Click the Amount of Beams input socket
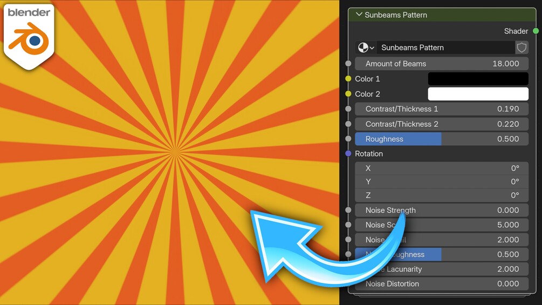Viewport: 542px width, 305px height. click(x=348, y=64)
